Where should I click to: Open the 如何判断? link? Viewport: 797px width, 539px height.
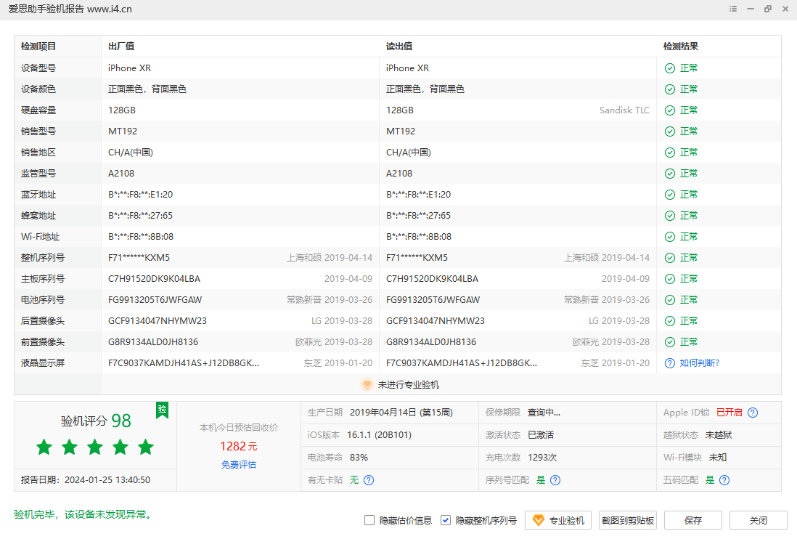[700, 363]
